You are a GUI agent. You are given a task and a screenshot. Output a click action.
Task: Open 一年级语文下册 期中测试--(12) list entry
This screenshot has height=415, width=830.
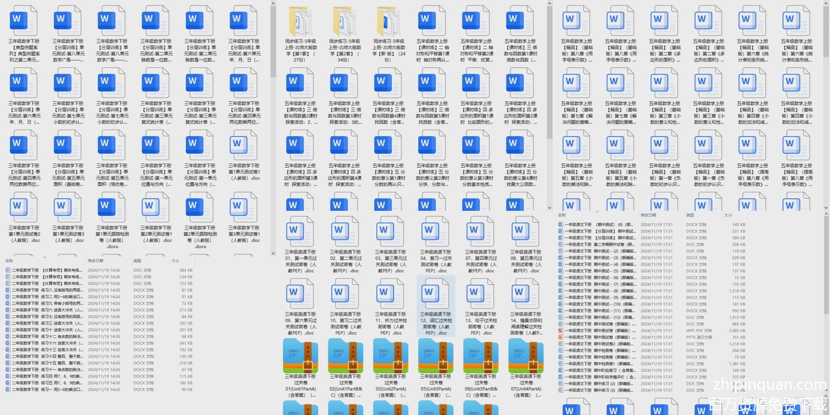pos(598,317)
